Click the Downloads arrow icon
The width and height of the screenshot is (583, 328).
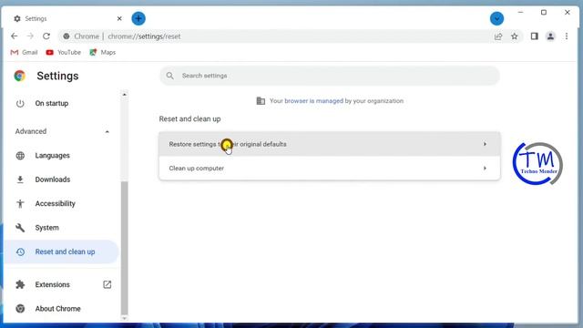(20, 179)
